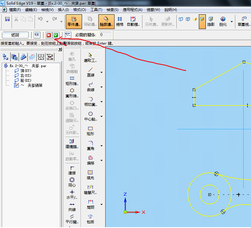Screen dimensions: 251x228
Task: Switch to the layers tab icon in EdgeBar
Action: tap(32, 57)
